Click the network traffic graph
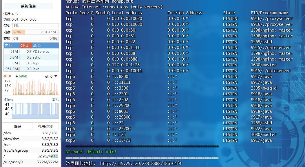Image resolution: width=305 pixels, height=167 pixels. pos(36,87)
